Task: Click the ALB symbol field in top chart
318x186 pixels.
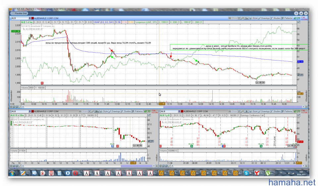Action: [x=19, y=18]
